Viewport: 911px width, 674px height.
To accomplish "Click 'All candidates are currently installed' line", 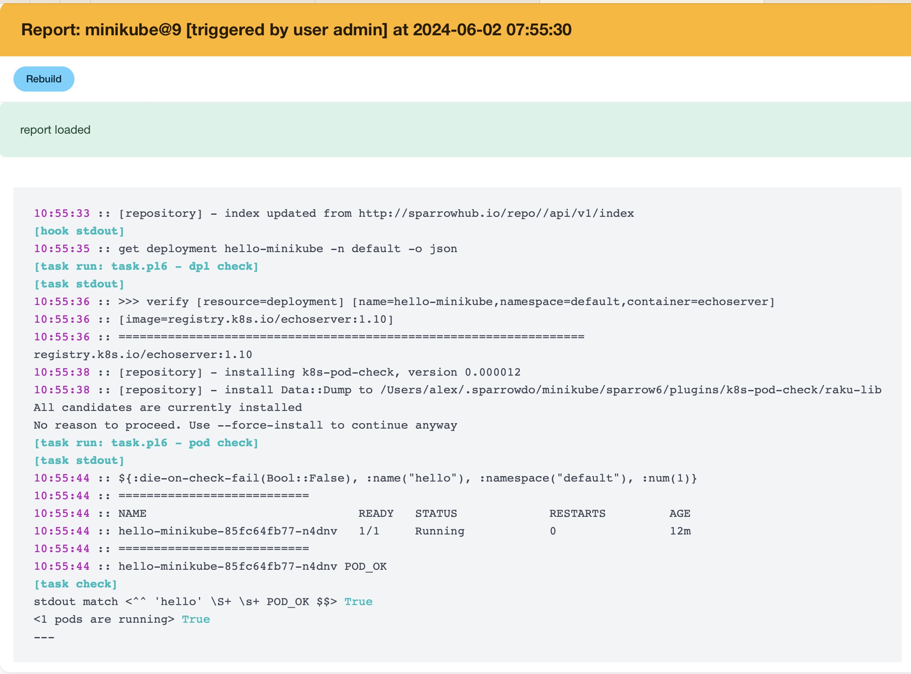I will point(167,408).
